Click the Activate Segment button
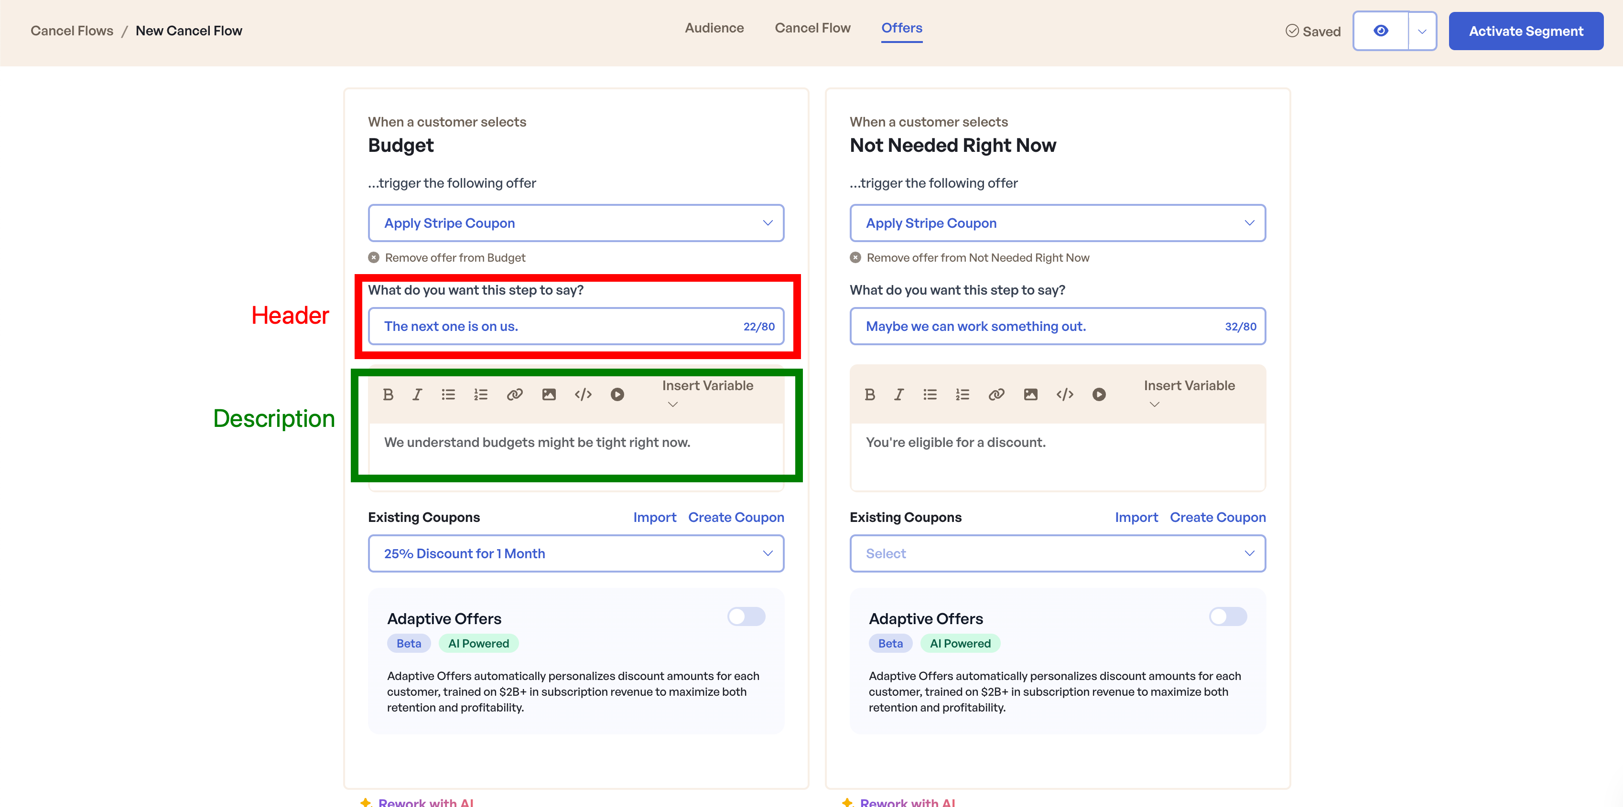The width and height of the screenshot is (1623, 807). 1526,31
